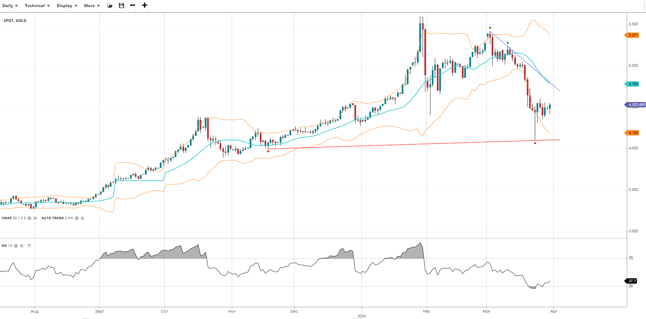
Task: Open RSI 14 settings gear
Action: pos(16,246)
